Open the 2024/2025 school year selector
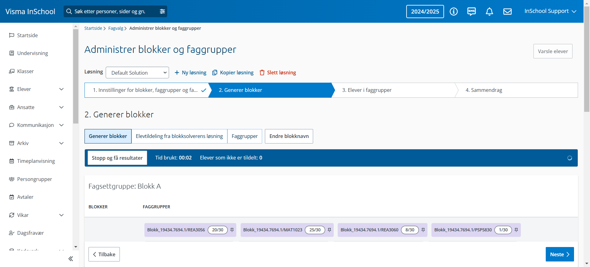The height and width of the screenshot is (267, 590). pos(425,11)
